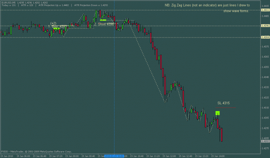Click the 1.4405 price scale label
This screenshot has width=270, height=158.
pyautogui.click(x=265, y=16)
